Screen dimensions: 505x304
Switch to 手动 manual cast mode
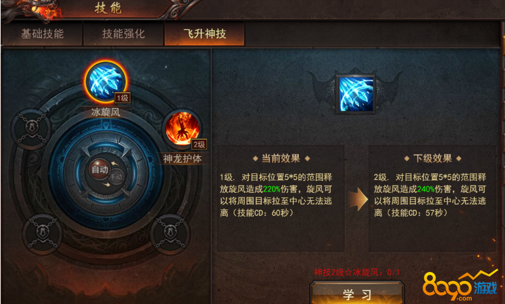tap(116, 177)
